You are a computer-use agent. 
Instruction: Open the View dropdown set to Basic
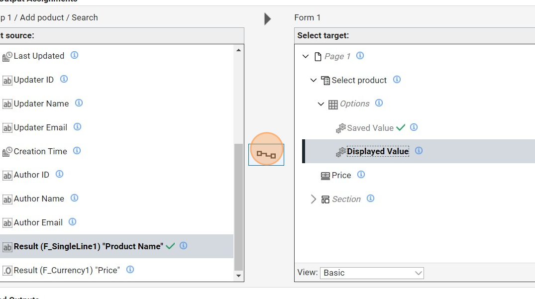click(x=371, y=273)
